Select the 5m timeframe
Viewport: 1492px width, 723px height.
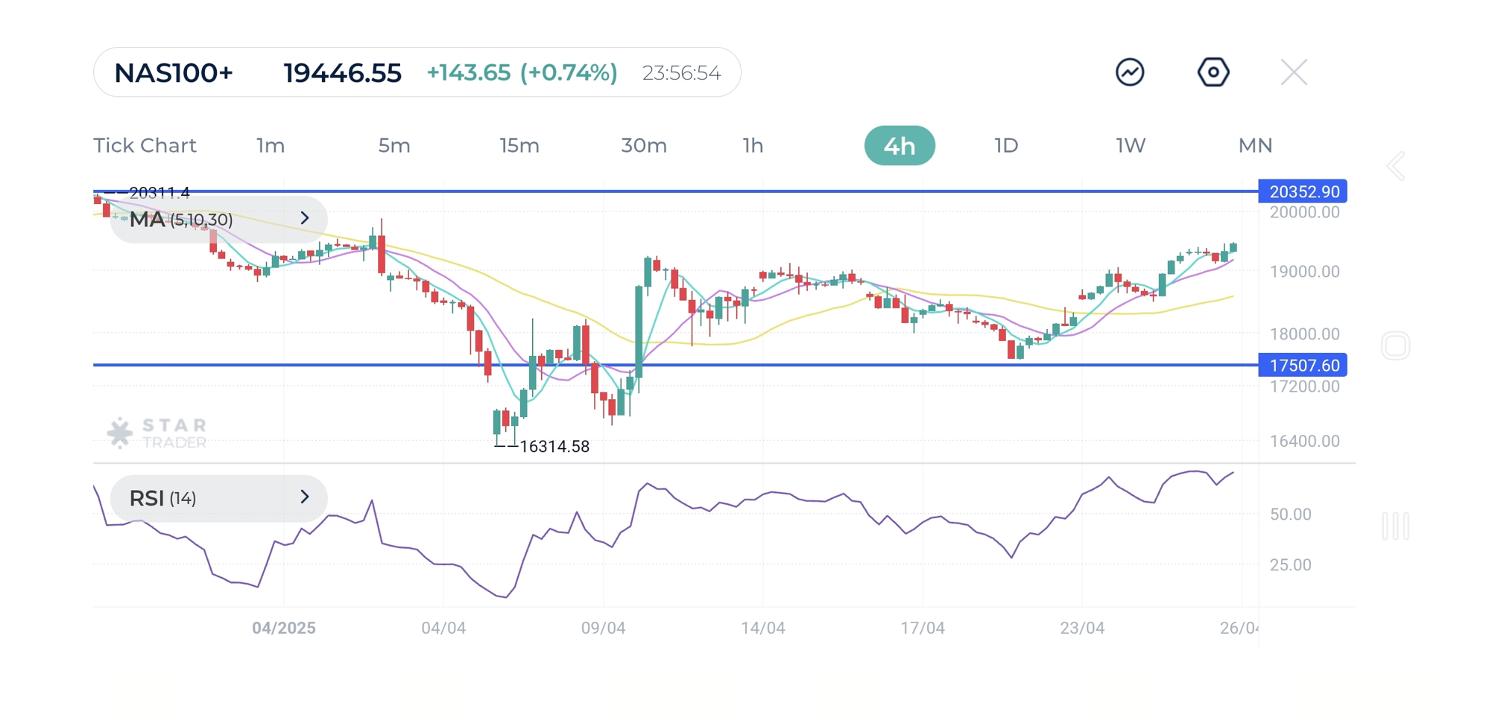click(394, 145)
